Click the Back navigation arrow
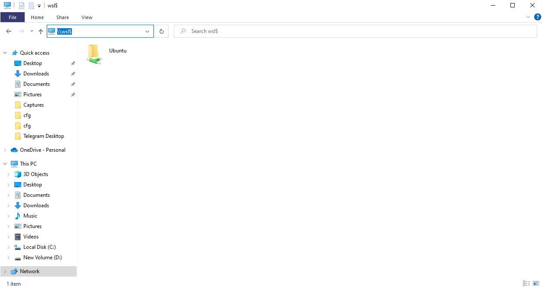The height and width of the screenshot is (287, 542). [9, 31]
